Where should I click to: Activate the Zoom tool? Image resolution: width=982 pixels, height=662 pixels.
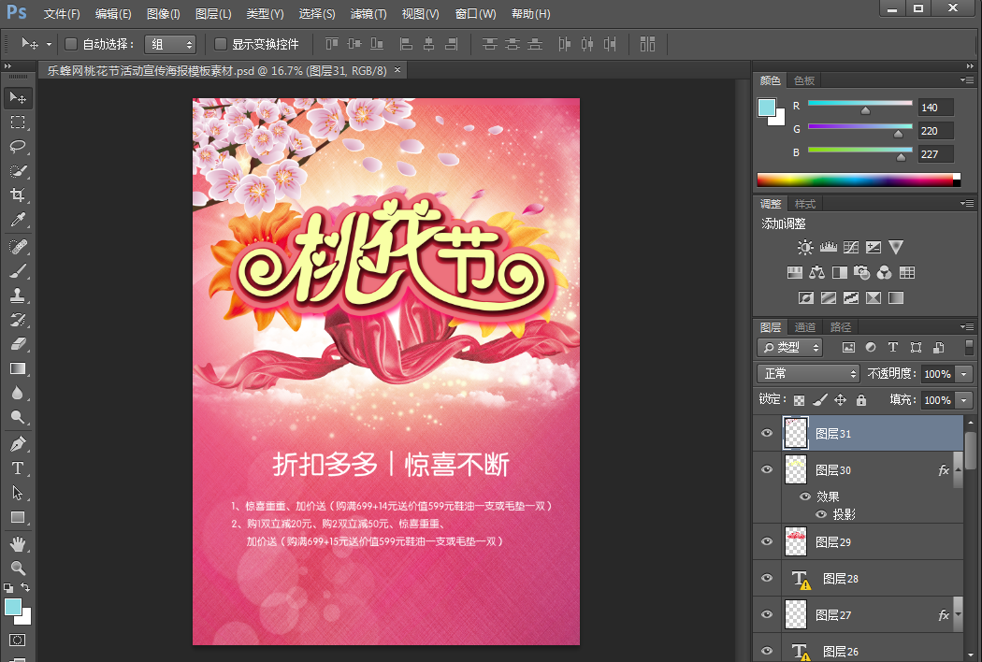[18, 568]
